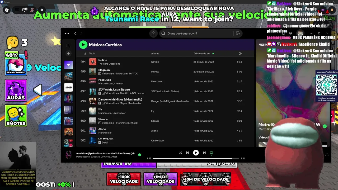Buy the +10M de Velocidade boost
Viewport: 338px width, 190px height.
point(206,179)
